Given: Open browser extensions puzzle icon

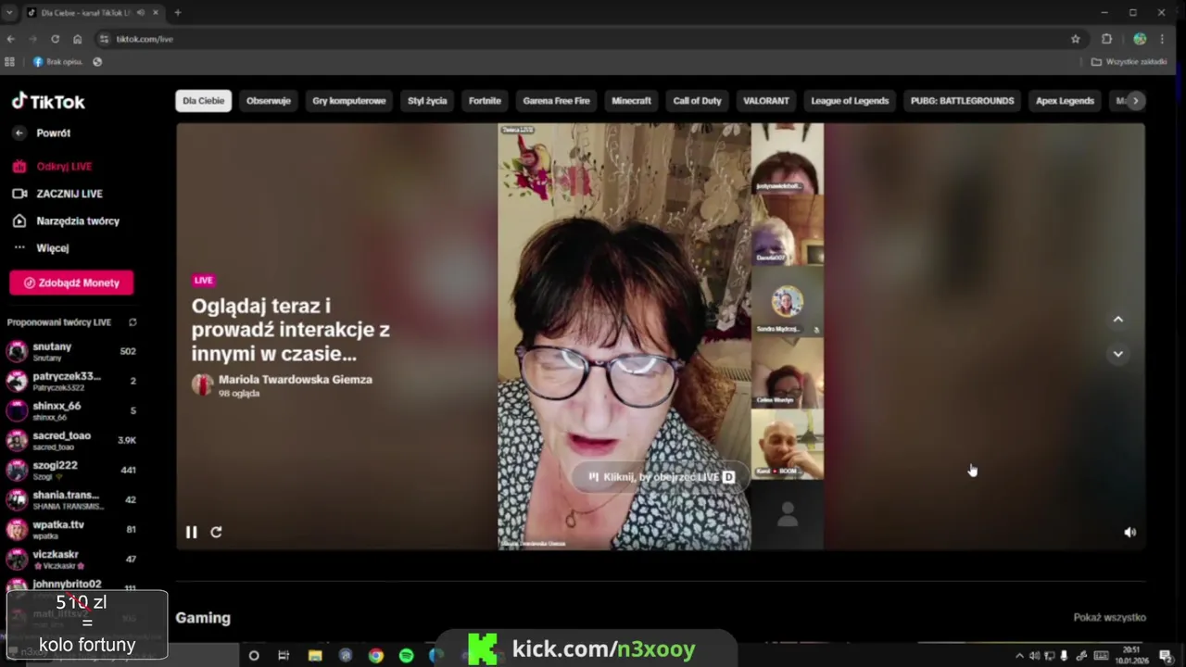Looking at the screenshot, I should 1106,39.
